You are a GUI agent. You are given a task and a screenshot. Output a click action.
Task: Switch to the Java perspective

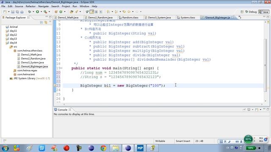click(x=264, y=12)
